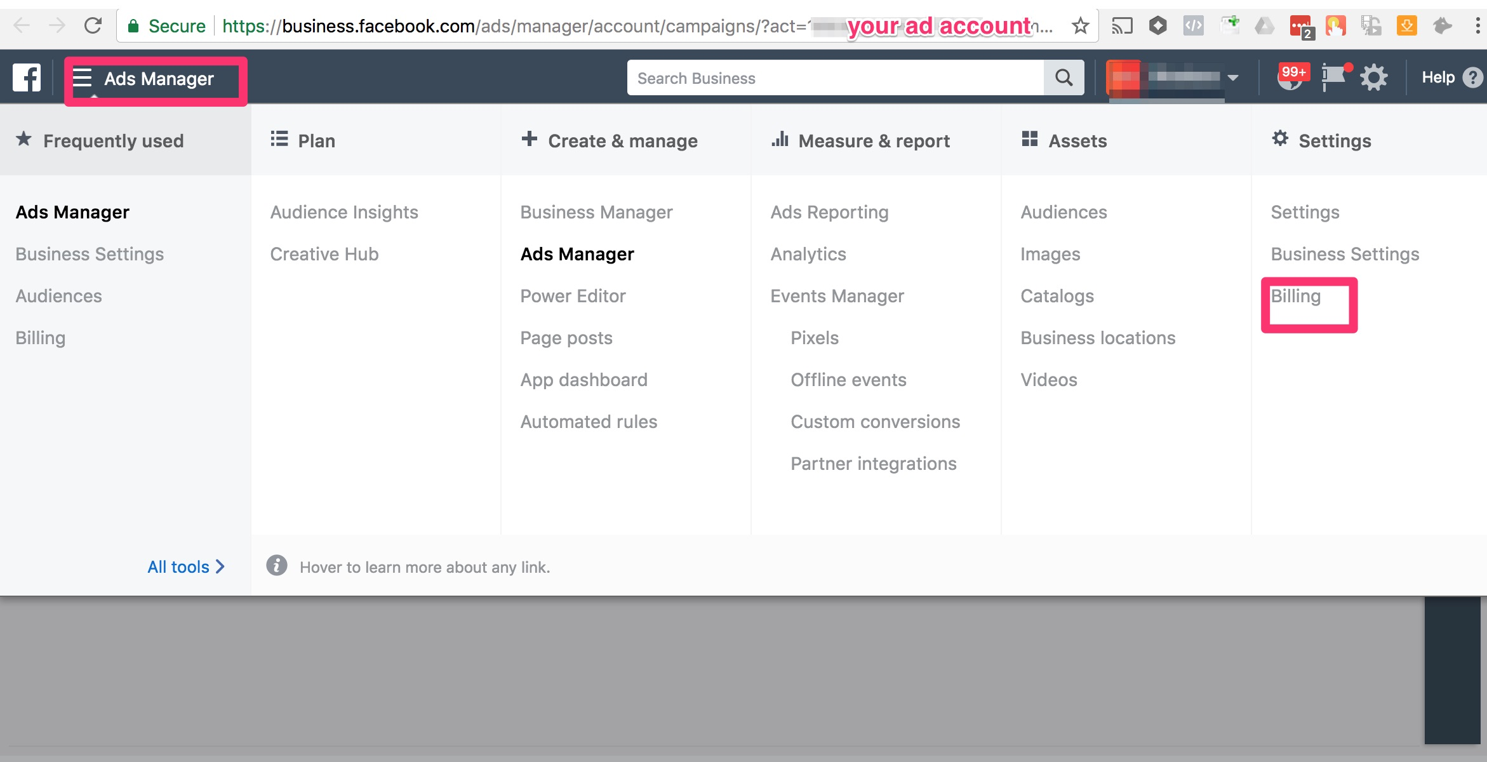Screen dimensions: 1487x762
Task: Open Audiences under Frequently used
Action: 58,296
